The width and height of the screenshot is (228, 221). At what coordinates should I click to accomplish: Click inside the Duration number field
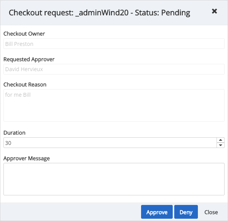(110, 143)
